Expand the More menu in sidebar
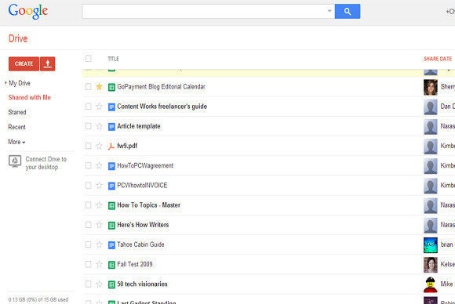Viewport: 455px width, 304px height. [16, 142]
